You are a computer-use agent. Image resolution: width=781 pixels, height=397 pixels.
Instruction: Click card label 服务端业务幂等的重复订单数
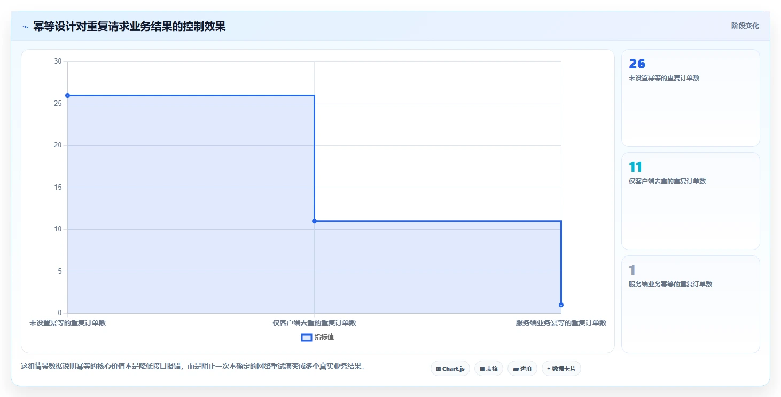(670, 284)
